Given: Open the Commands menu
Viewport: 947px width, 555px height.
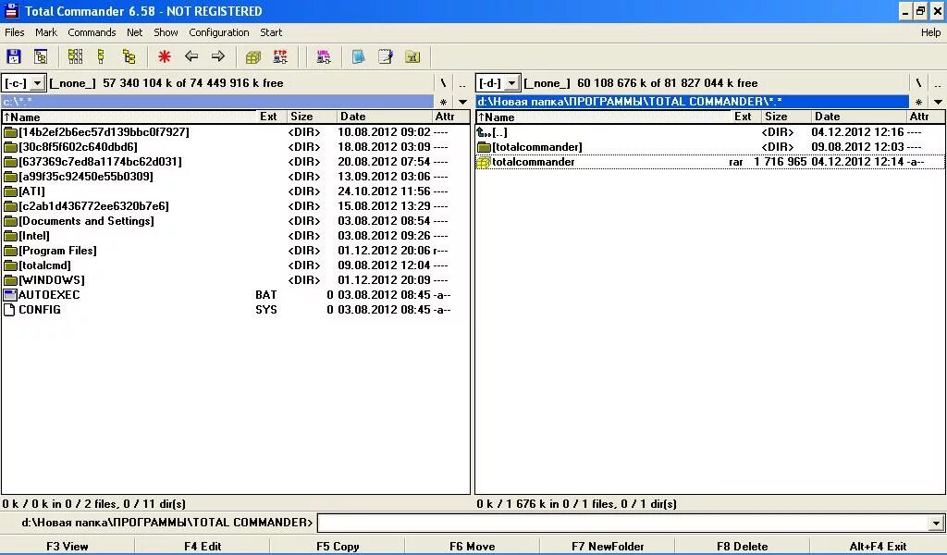Looking at the screenshot, I should (x=92, y=32).
